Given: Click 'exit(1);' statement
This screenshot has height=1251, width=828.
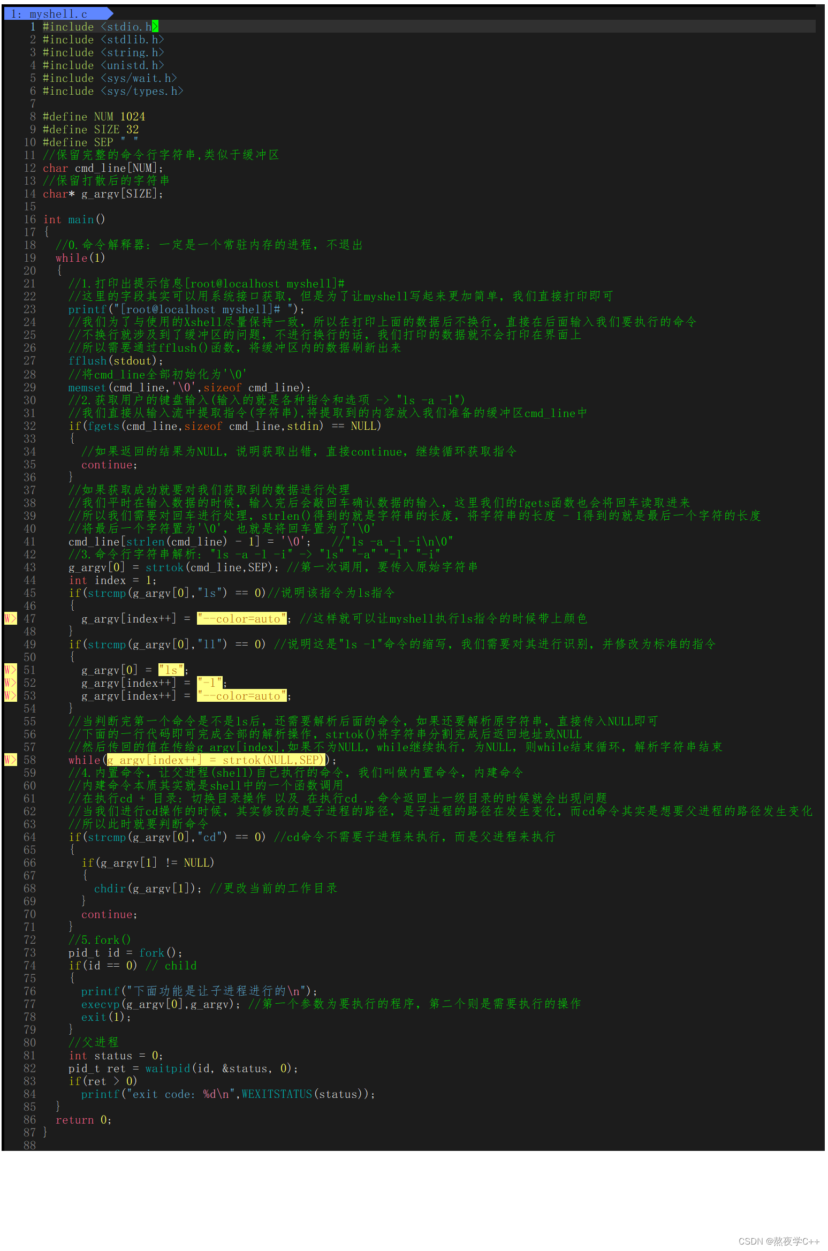Looking at the screenshot, I should [x=106, y=1017].
